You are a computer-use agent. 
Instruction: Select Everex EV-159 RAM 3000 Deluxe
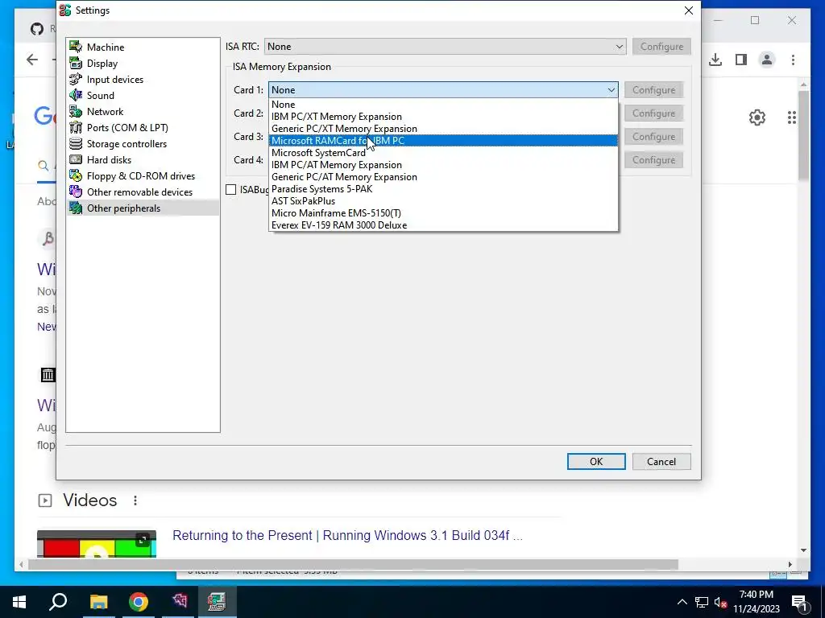click(x=444, y=225)
